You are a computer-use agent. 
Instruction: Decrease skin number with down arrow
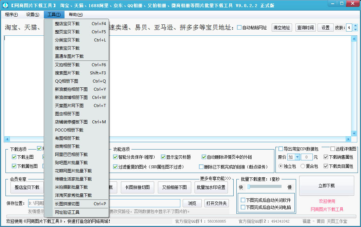(x=355, y=30)
